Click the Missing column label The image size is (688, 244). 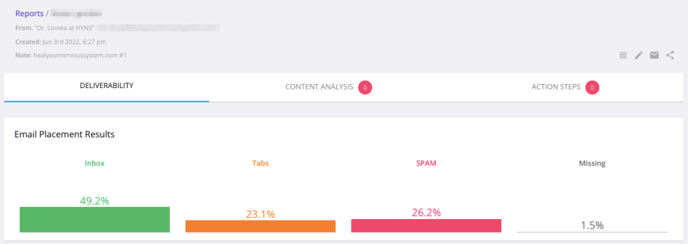click(592, 163)
